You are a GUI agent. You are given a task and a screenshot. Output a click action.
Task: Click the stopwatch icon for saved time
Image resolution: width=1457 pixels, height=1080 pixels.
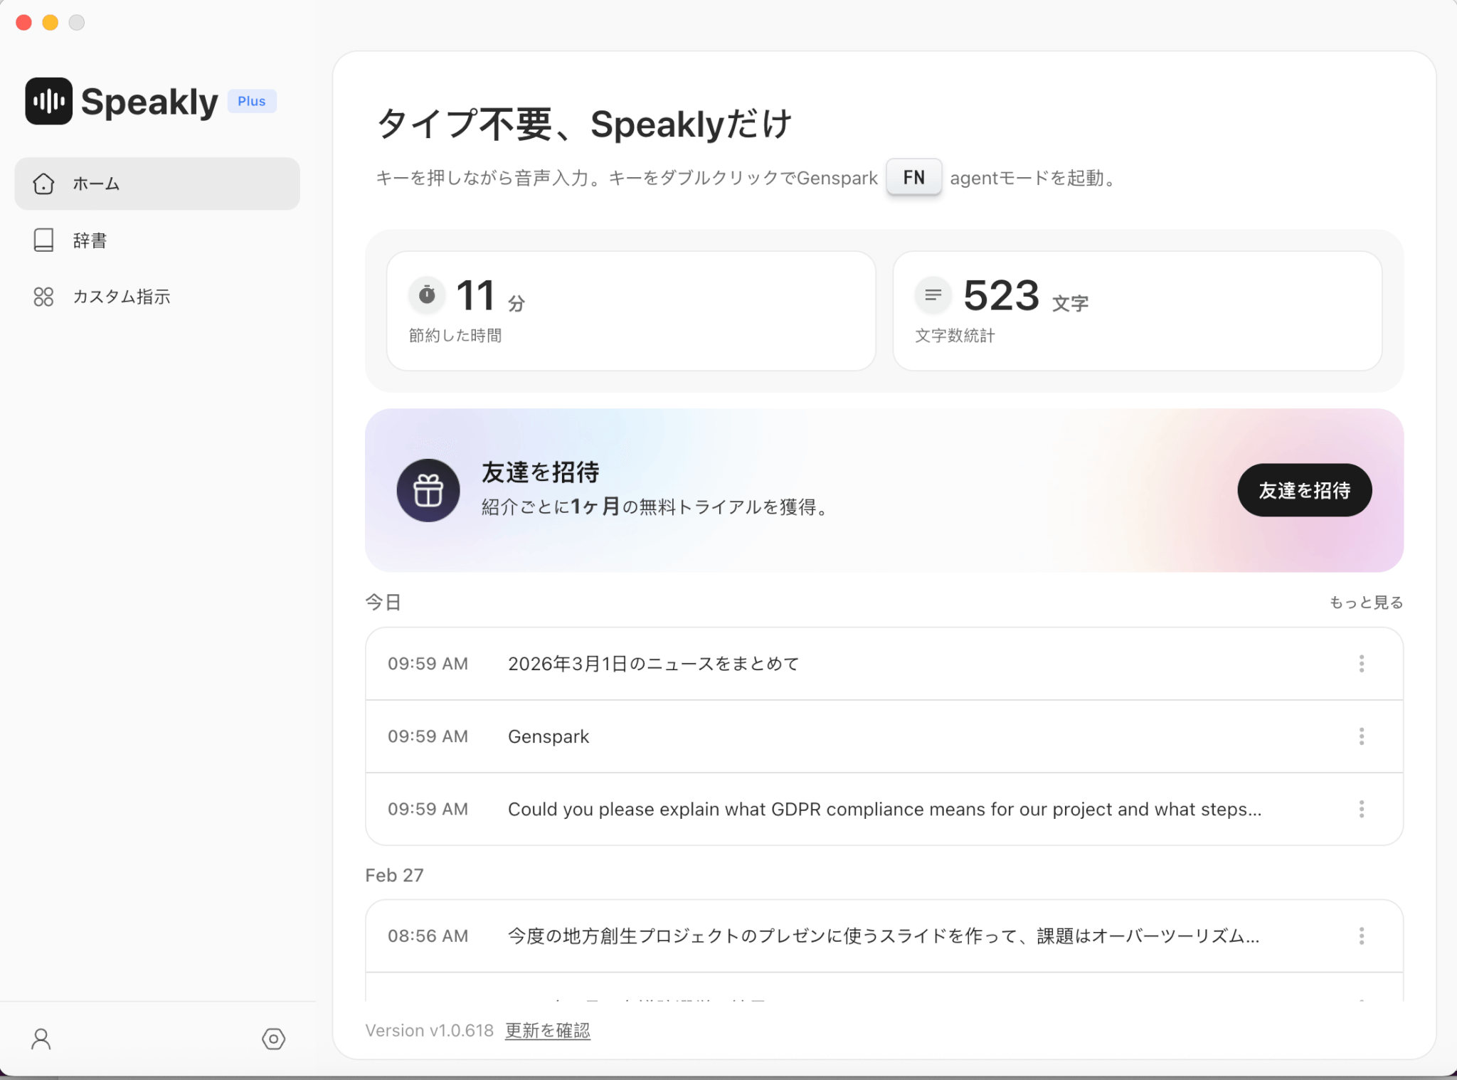[x=427, y=295]
